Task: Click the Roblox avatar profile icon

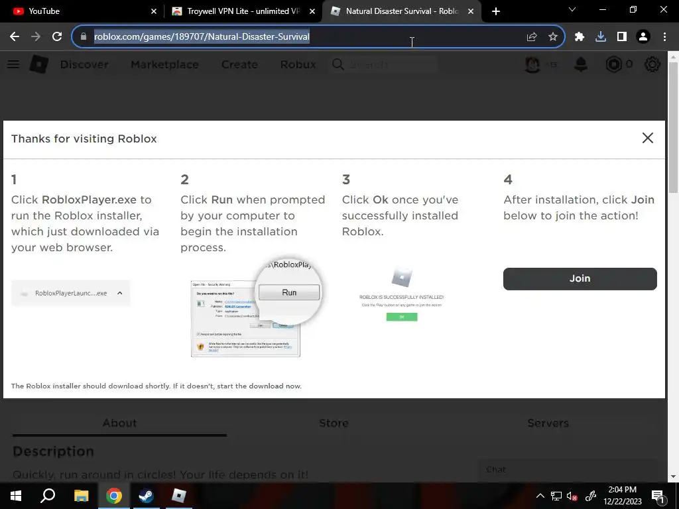Action: coord(532,64)
